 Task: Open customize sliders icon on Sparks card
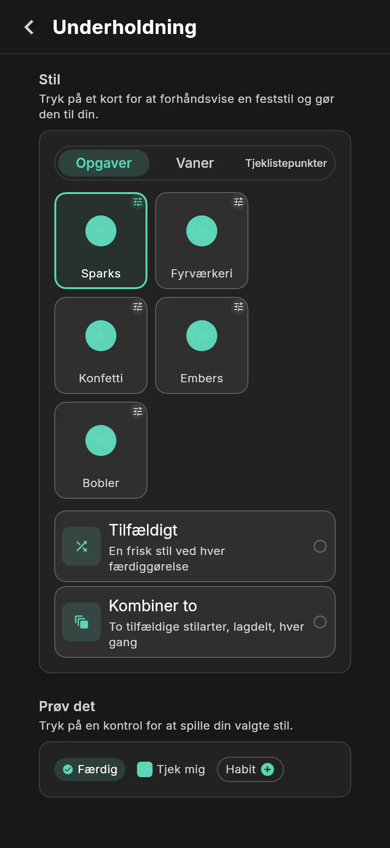click(138, 202)
